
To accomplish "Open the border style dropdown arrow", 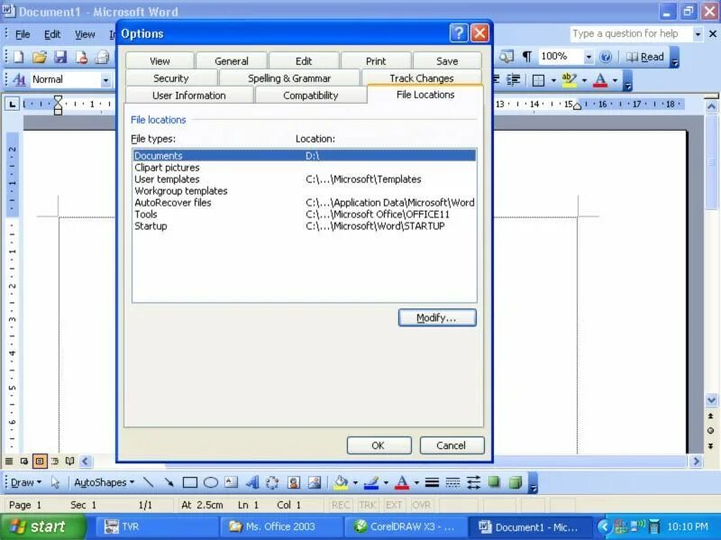I will (553, 80).
